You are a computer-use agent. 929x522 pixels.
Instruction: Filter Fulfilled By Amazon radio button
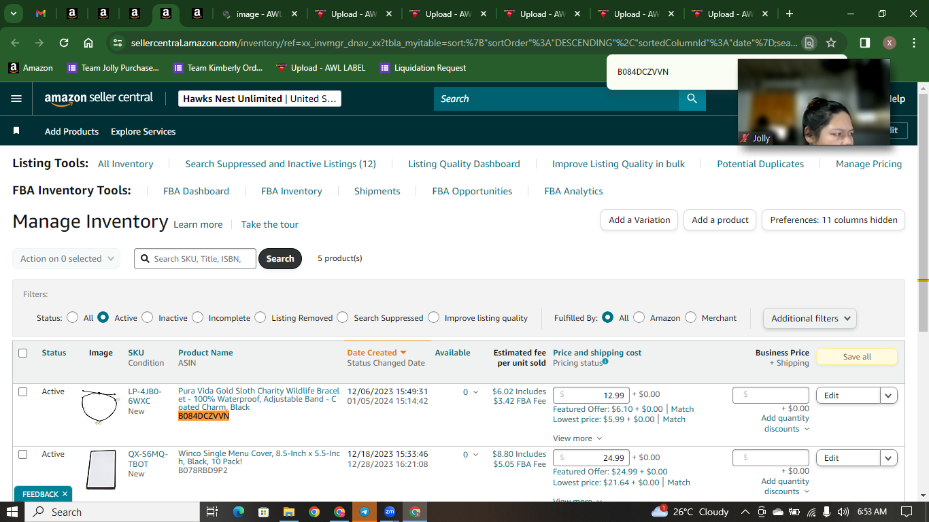[x=639, y=317]
